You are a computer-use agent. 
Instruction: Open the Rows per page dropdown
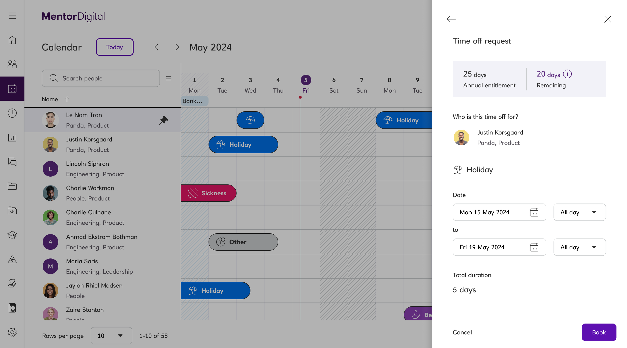pos(111,336)
